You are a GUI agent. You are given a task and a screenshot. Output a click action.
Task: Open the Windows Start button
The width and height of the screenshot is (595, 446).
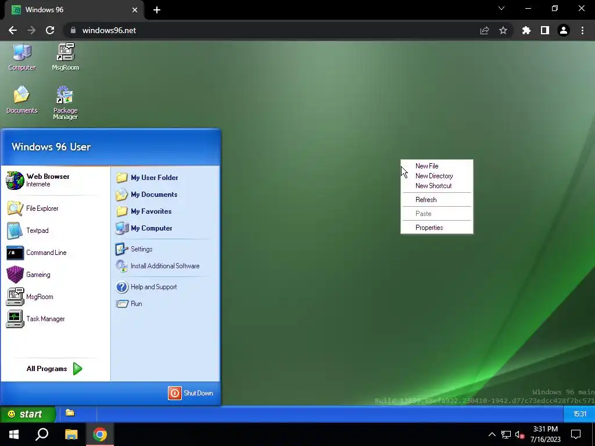coord(14,434)
